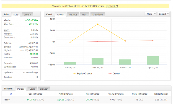Open the Export dropdown menu
The image size is (173, 104).
(x=164, y=14)
